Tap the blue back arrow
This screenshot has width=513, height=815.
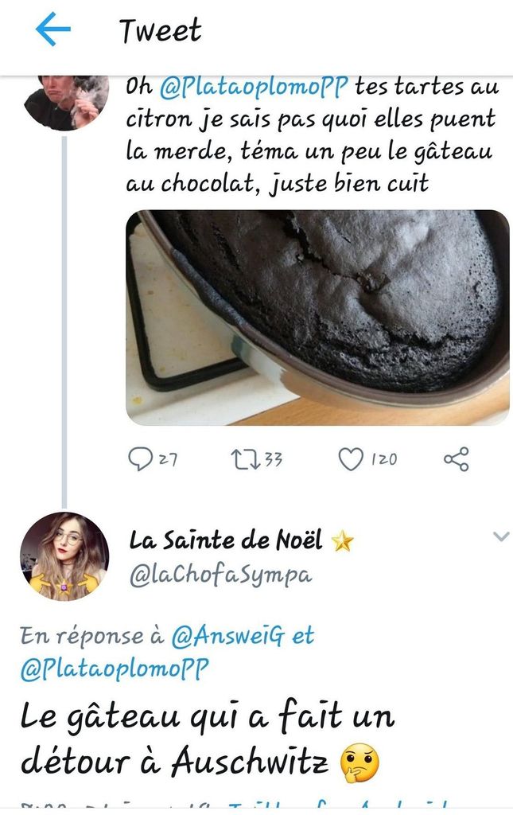click(53, 30)
